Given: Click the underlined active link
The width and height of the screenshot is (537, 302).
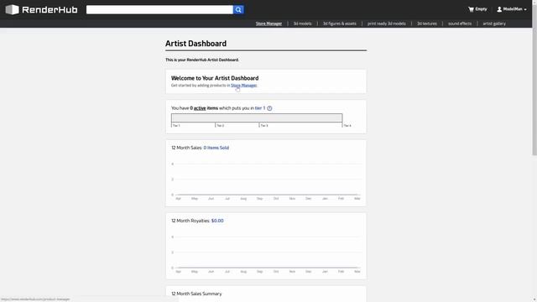Looking at the screenshot, I should point(200,108).
